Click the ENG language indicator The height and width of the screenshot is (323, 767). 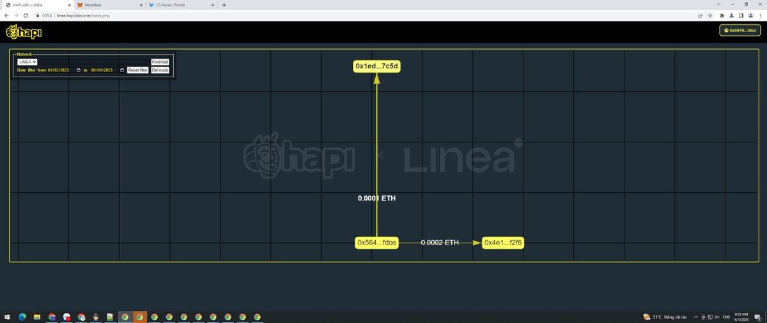pos(726,317)
